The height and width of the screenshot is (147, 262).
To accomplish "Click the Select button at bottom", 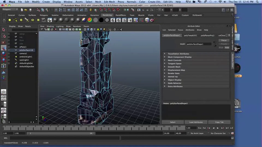I will pos(172,122).
